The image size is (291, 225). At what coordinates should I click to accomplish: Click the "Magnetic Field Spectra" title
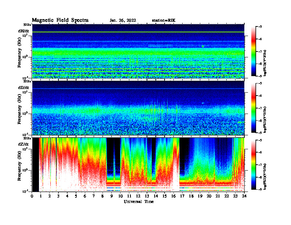(60, 20)
